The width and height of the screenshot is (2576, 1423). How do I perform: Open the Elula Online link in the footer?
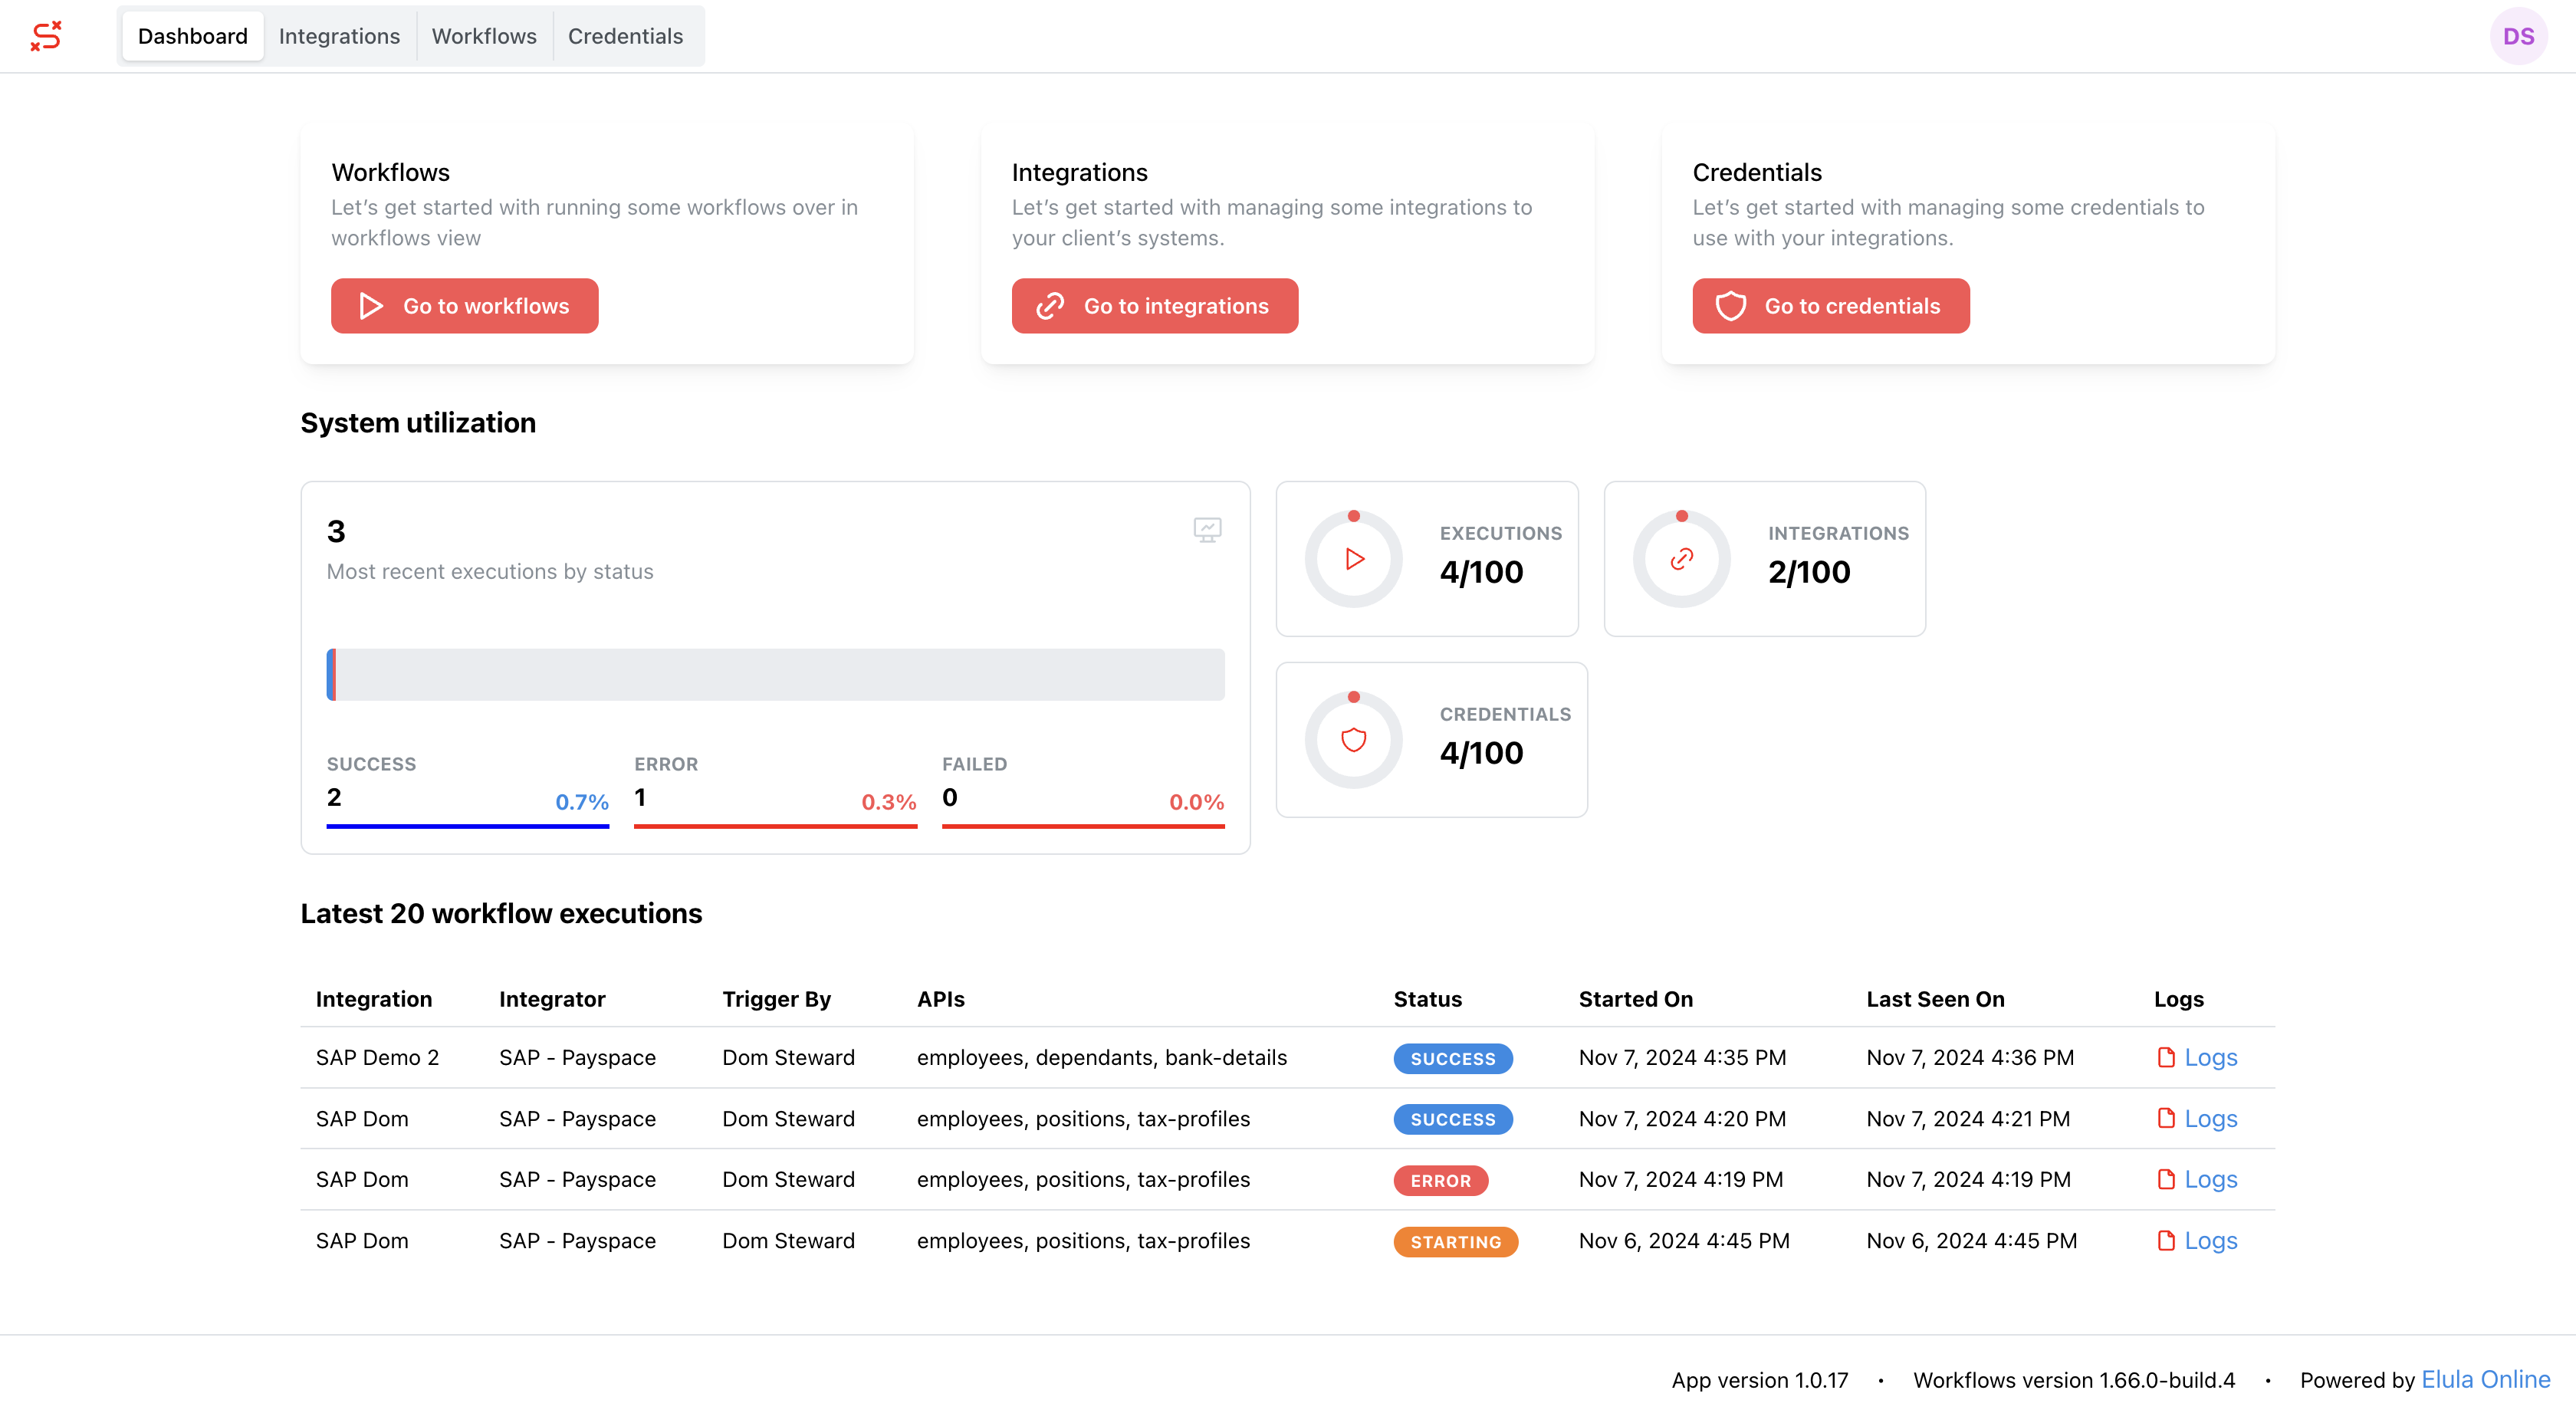click(2486, 1379)
